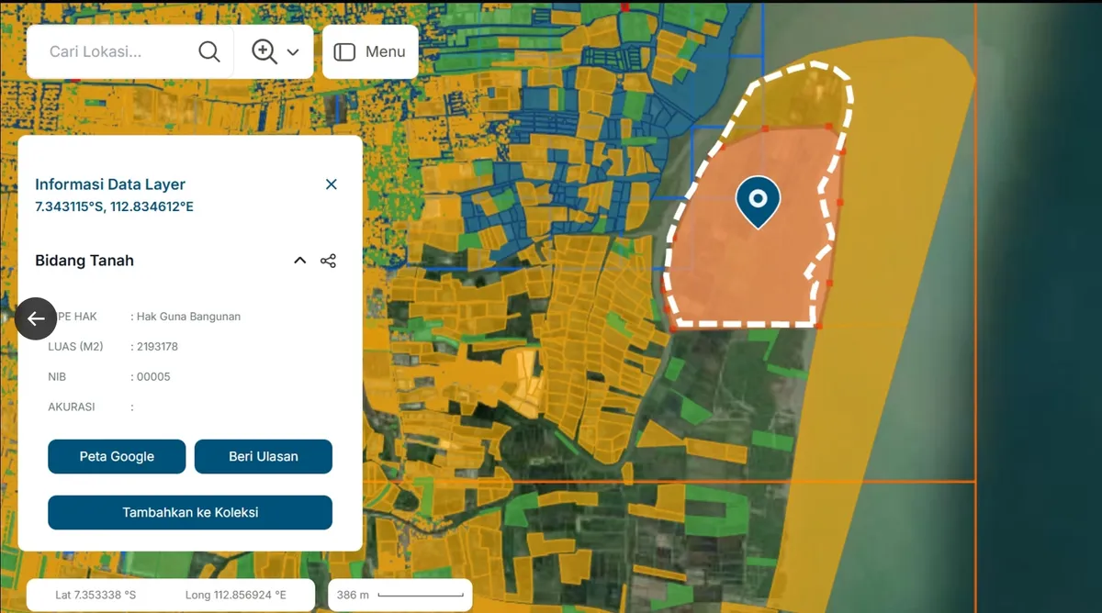Click the LUAS value 2193178
This screenshot has height=613, width=1102.
pyautogui.click(x=157, y=347)
